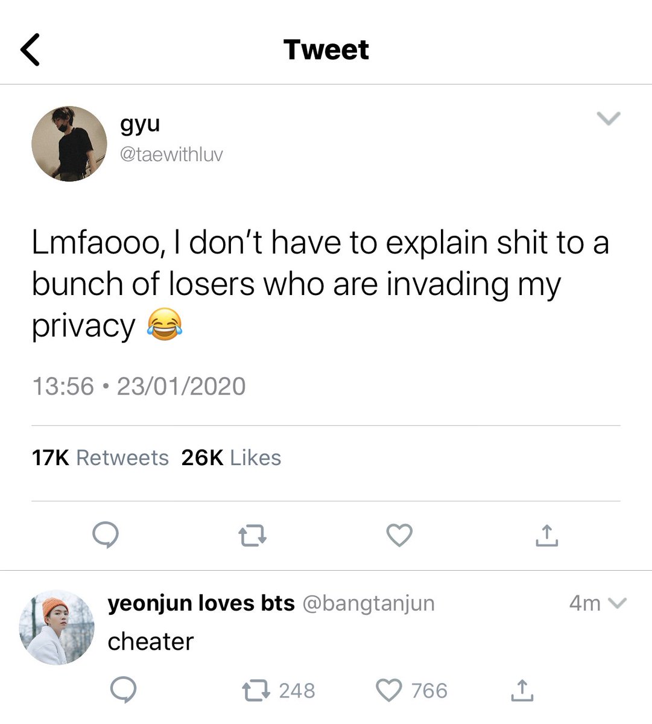Screen dimensions: 652x724
Task: Reply to the 'cheater' comment
Action: 123,690
